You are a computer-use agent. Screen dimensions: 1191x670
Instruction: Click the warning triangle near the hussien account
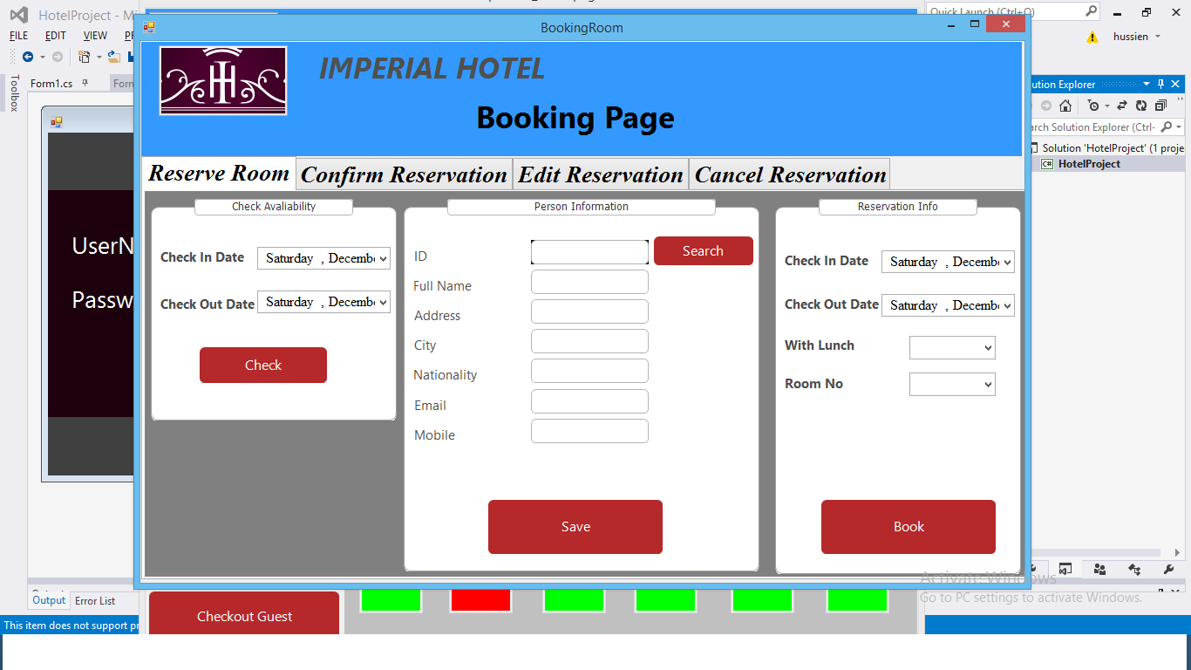[x=1092, y=37]
